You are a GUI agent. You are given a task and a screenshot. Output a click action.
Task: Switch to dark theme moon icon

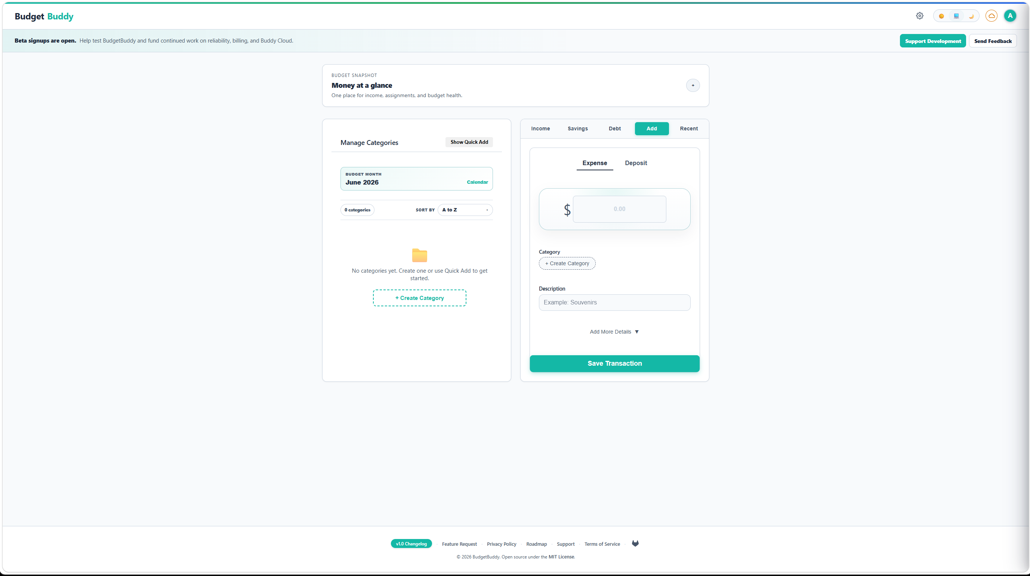(971, 16)
